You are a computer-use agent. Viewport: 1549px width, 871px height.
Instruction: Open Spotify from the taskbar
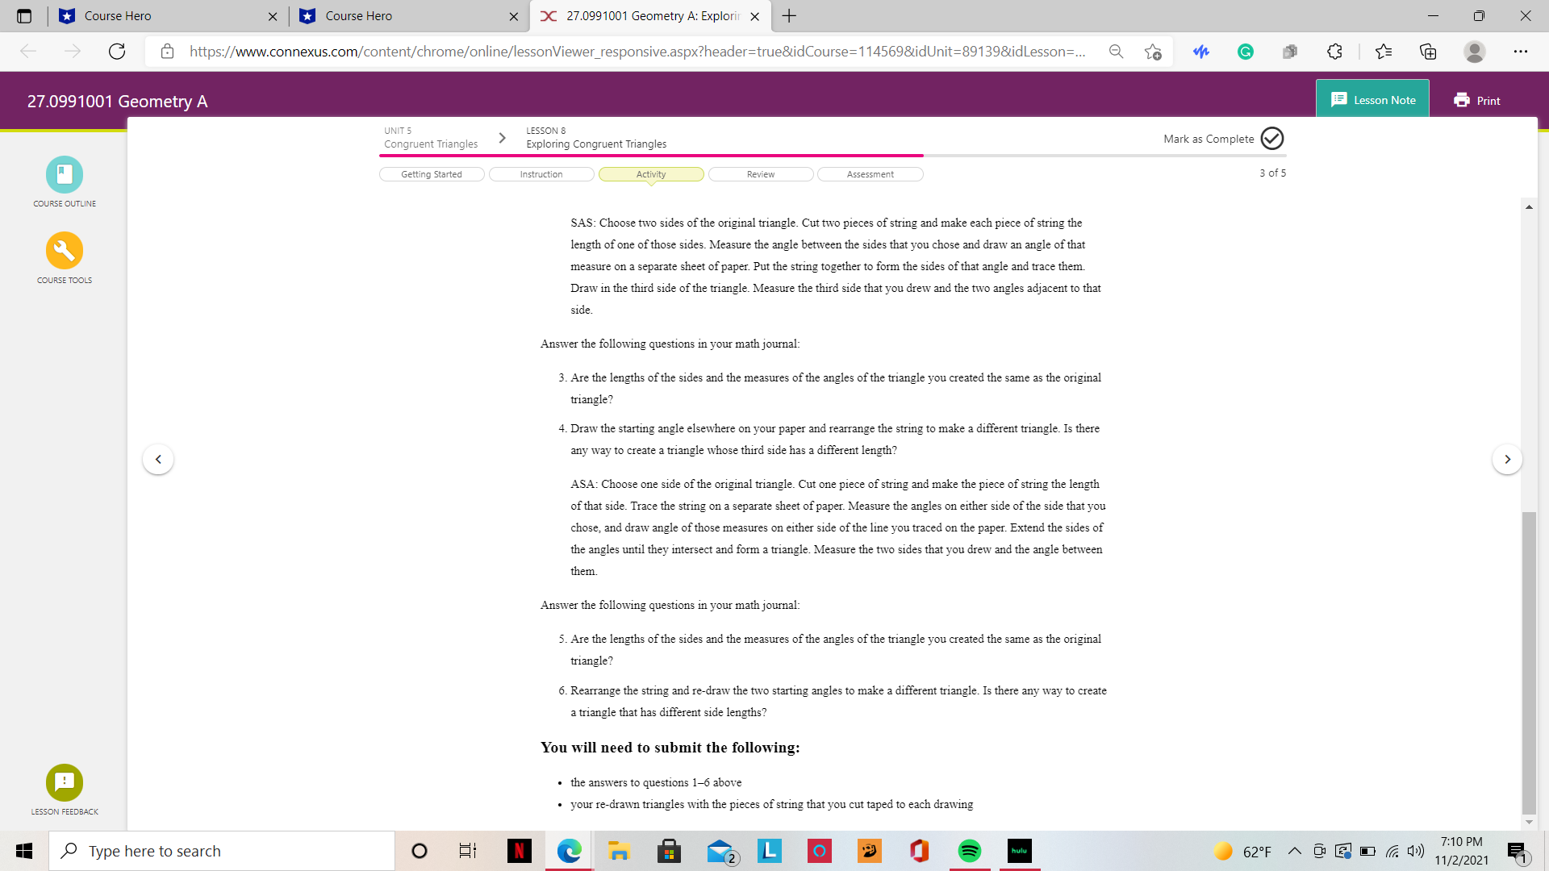969,851
